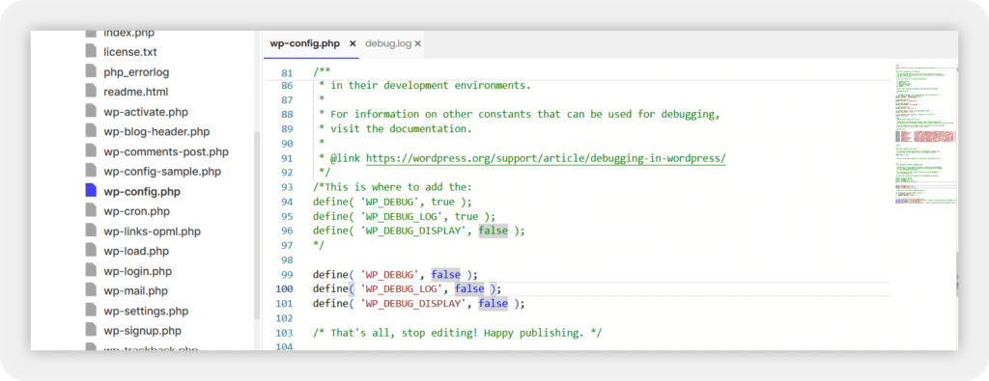Open wp-load.php in the file list
Image resolution: width=989 pixels, height=381 pixels.
click(x=135, y=252)
